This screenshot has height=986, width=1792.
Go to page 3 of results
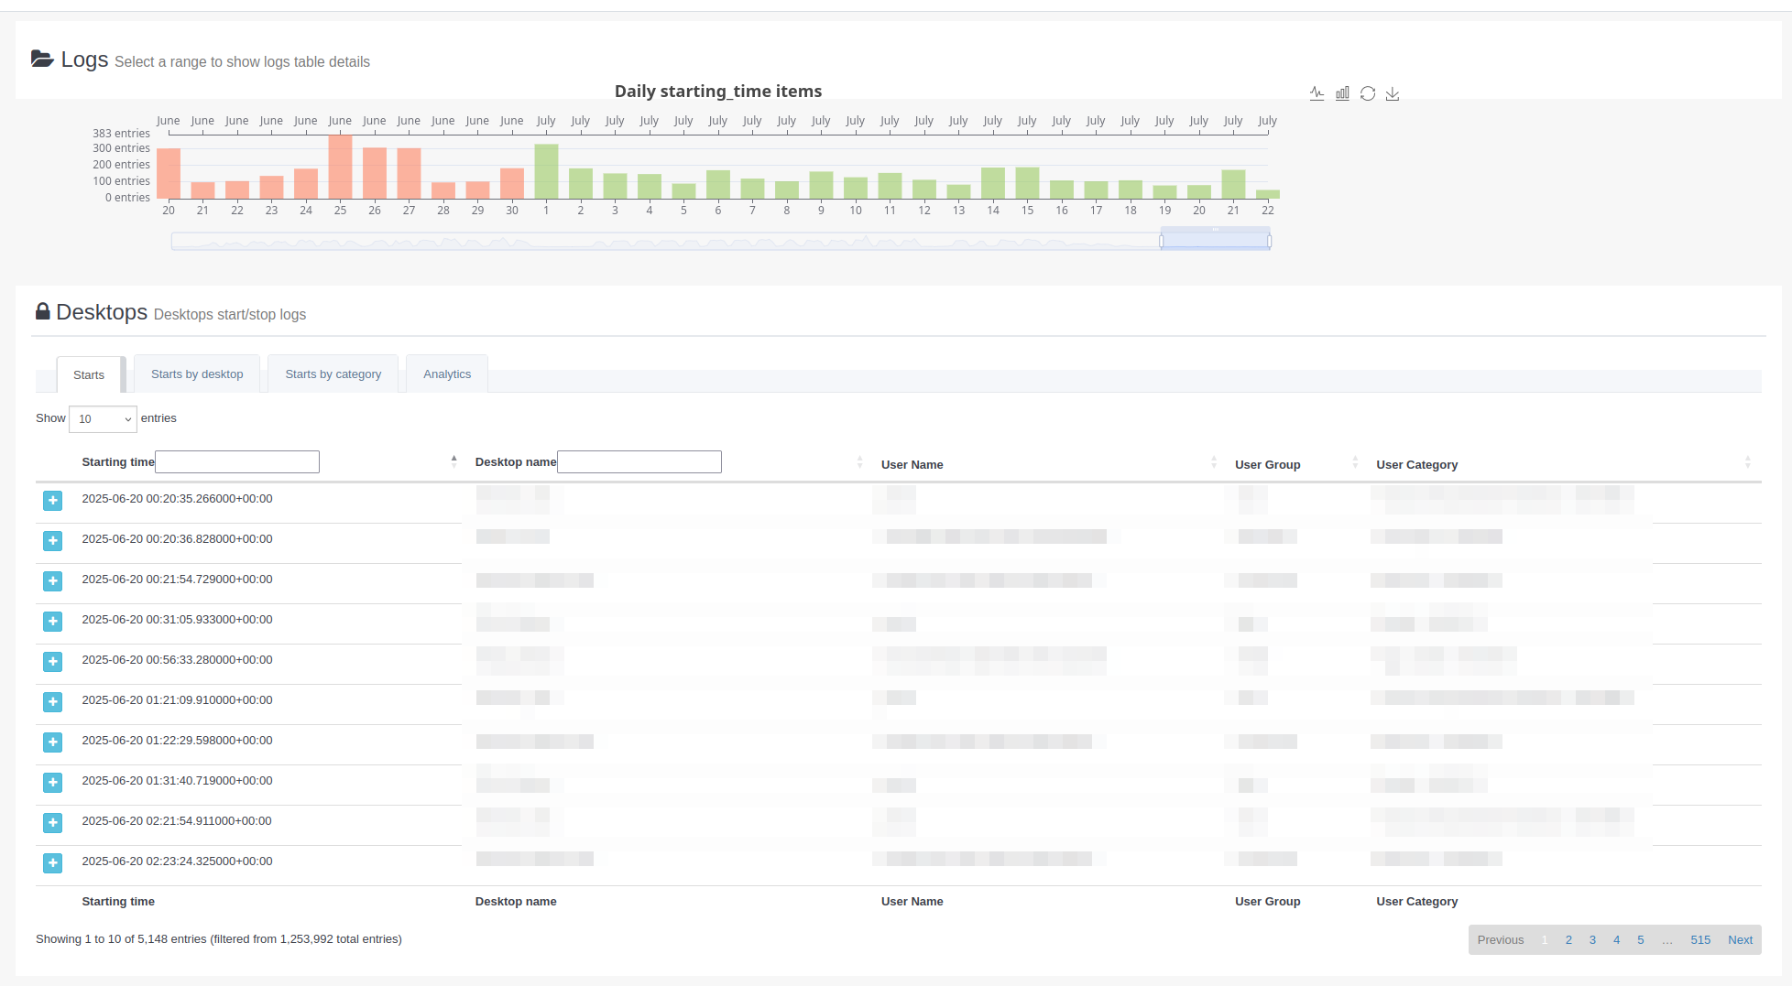pyautogui.click(x=1592, y=940)
